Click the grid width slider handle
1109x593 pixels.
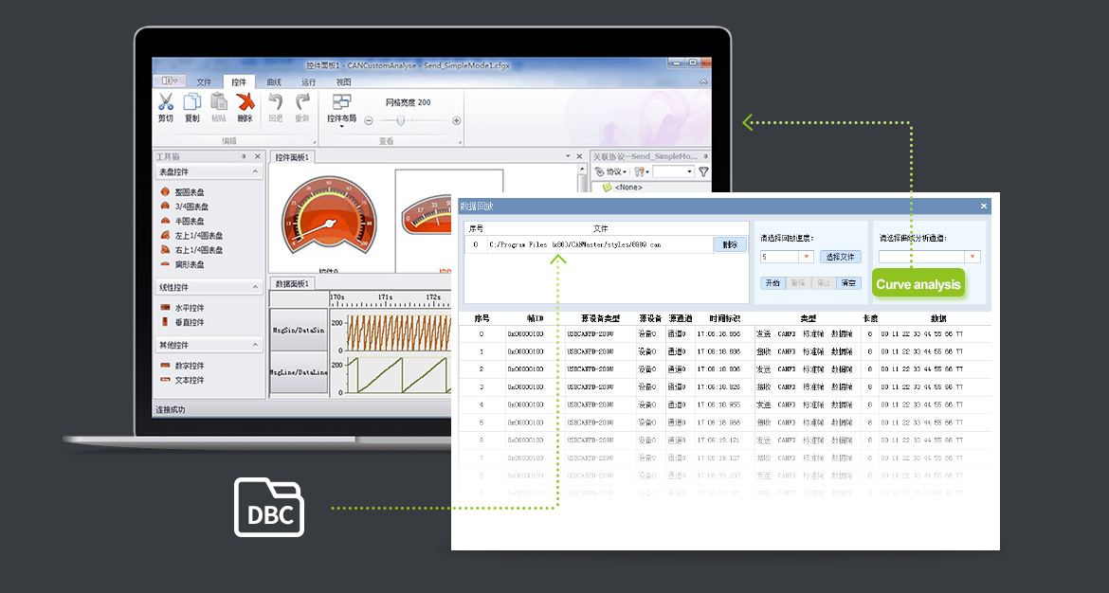(401, 120)
